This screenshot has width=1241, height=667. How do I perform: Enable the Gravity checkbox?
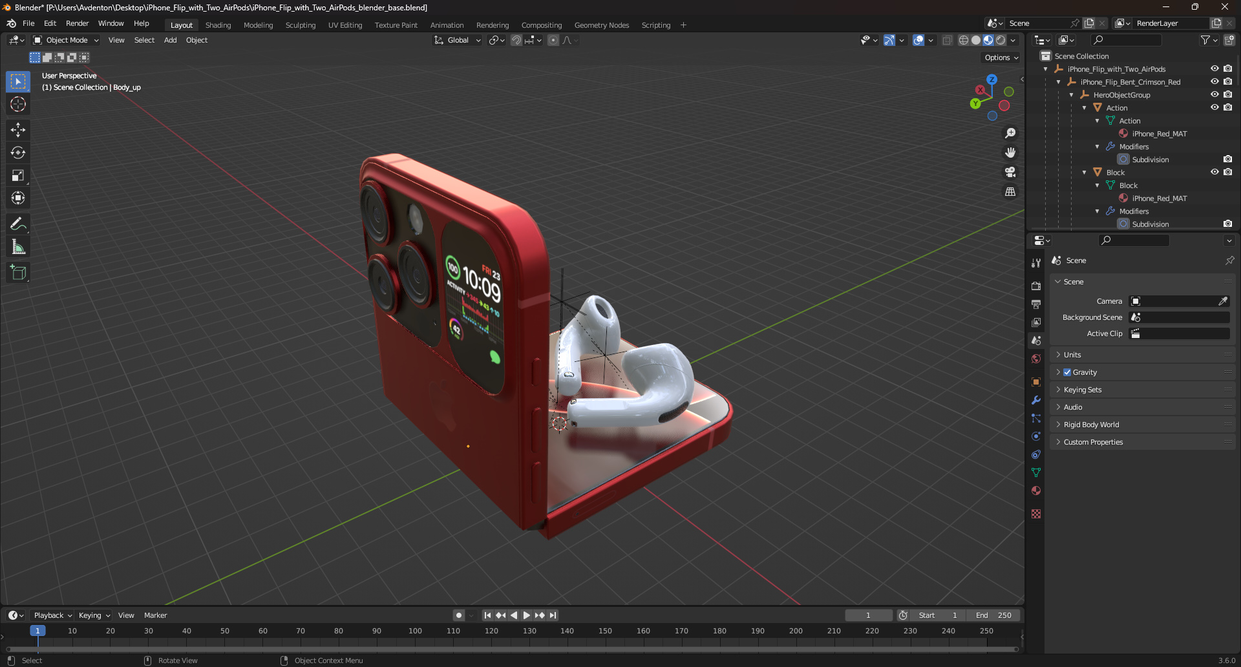pos(1067,372)
